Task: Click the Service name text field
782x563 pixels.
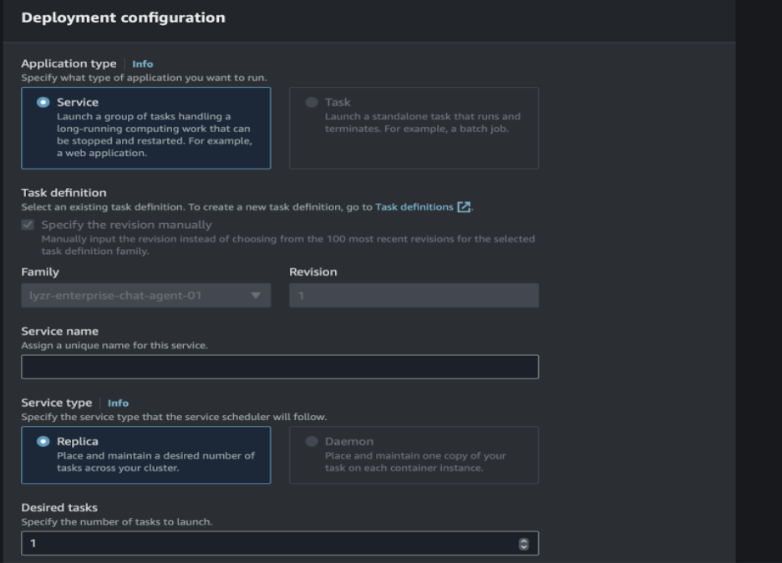Action: pos(280,367)
